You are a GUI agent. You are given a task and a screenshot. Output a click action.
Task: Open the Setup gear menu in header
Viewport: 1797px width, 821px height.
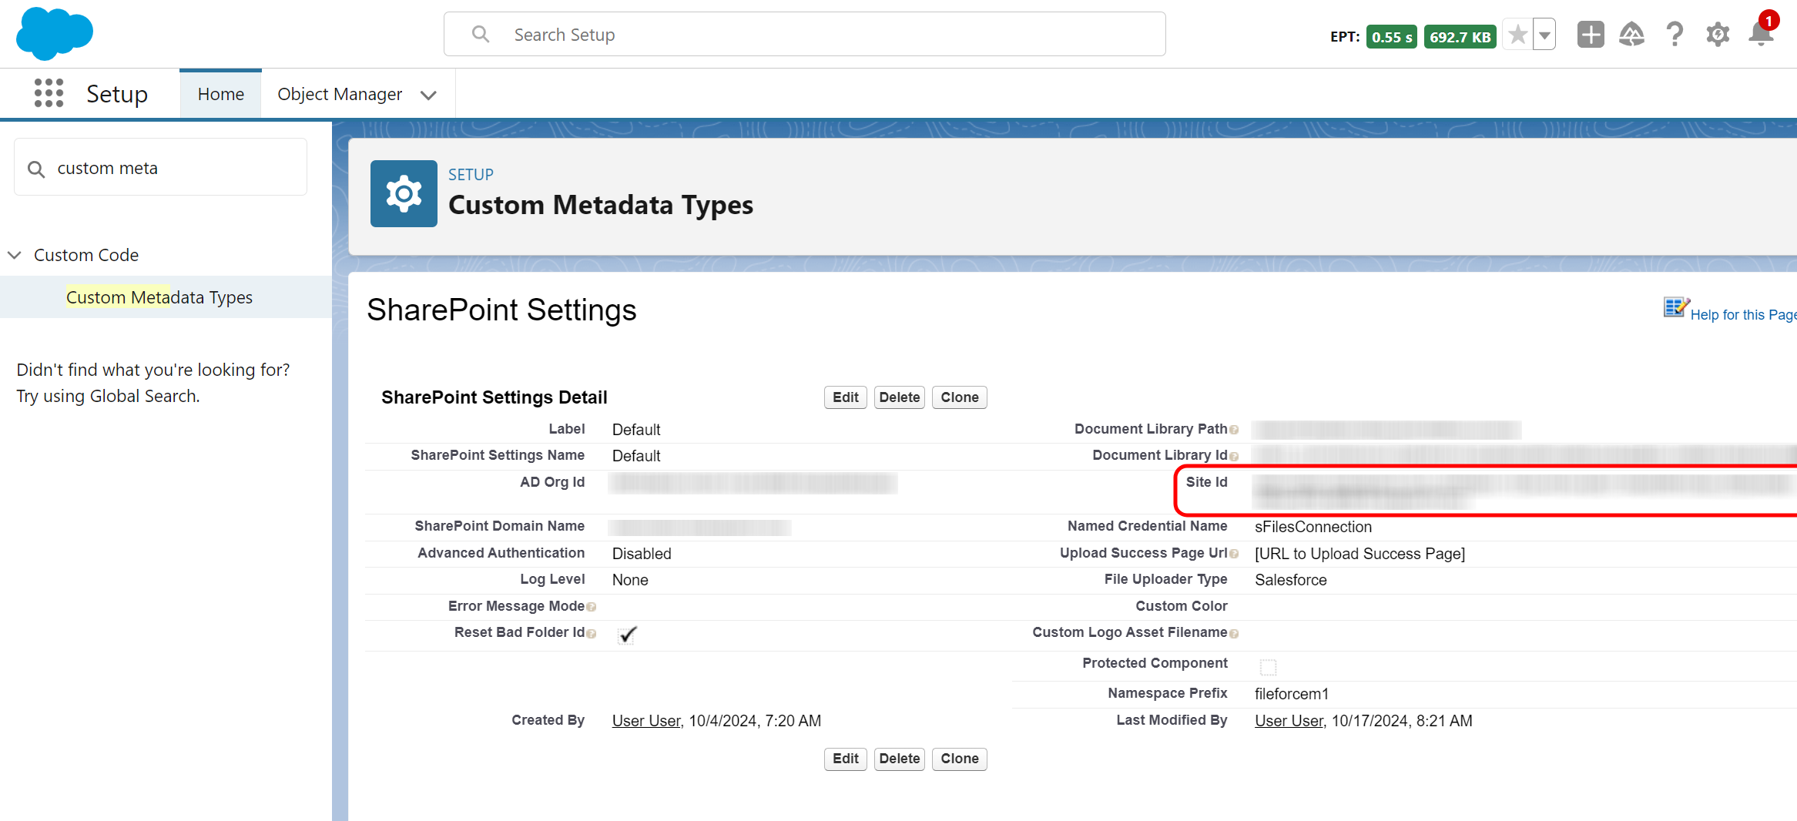pyautogui.click(x=1718, y=35)
